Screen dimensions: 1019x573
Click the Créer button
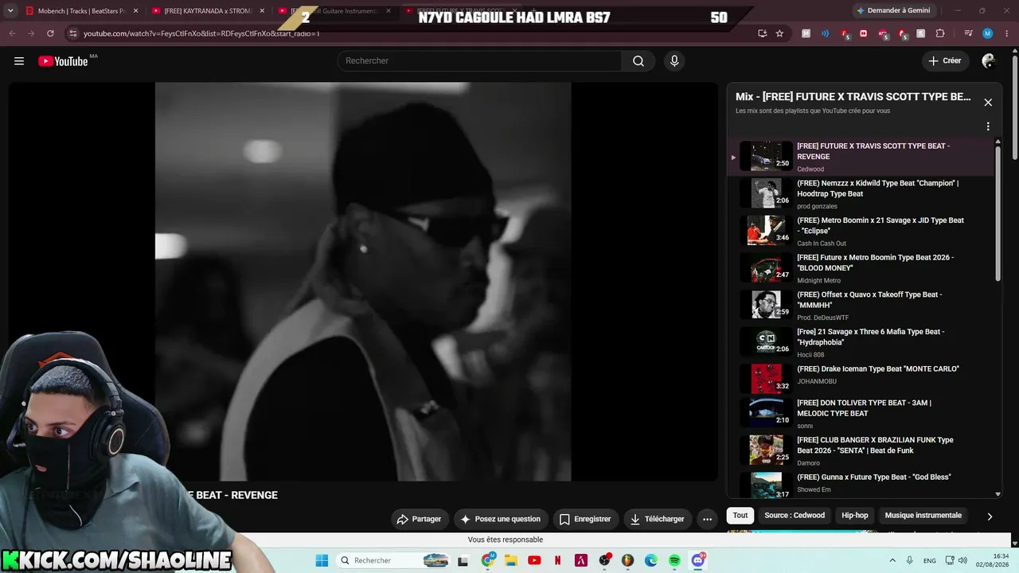tap(945, 61)
